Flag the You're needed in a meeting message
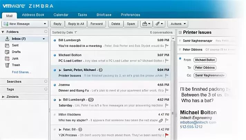This screenshot has height=140, width=246. click(x=167, y=46)
